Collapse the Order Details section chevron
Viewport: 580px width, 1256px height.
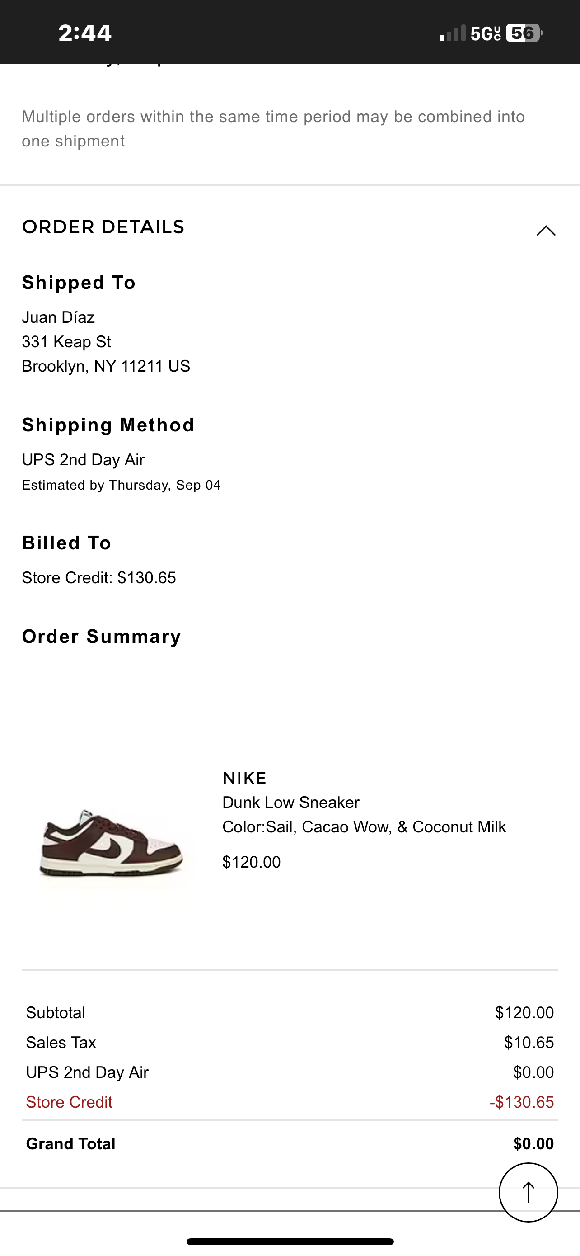pos(545,230)
